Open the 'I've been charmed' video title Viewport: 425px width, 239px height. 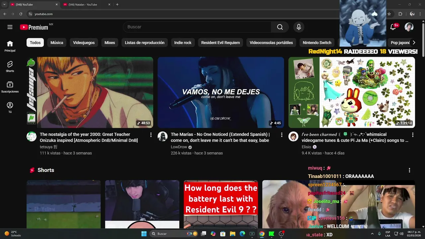[x=355, y=137]
